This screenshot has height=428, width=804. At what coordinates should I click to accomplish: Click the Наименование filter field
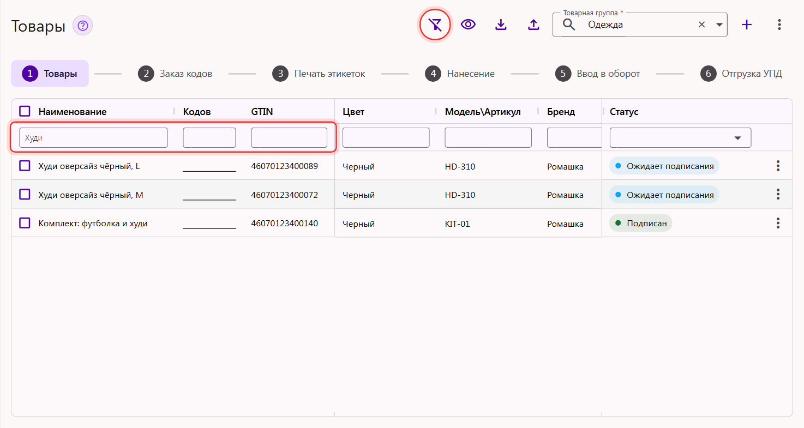click(93, 137)
